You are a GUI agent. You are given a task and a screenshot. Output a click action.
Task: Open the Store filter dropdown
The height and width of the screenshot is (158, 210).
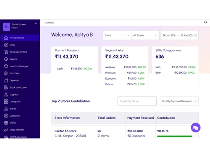click(x=117, y=35)
